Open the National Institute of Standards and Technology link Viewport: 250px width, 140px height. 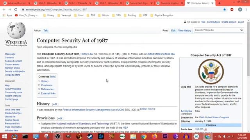[x=83, y=124]
